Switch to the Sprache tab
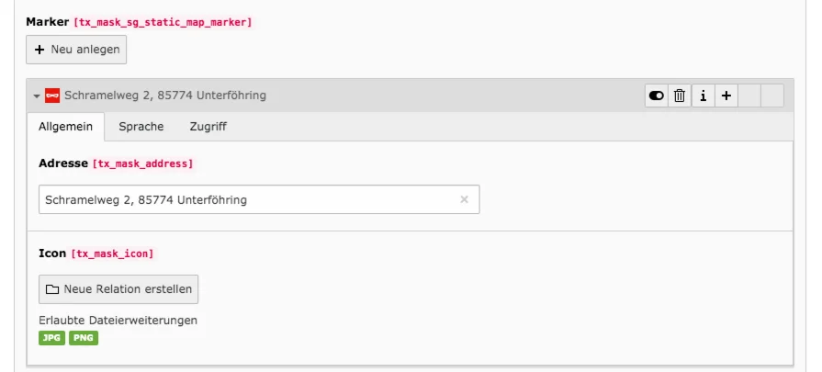This screenshot has width=822, height=372. 141,127
